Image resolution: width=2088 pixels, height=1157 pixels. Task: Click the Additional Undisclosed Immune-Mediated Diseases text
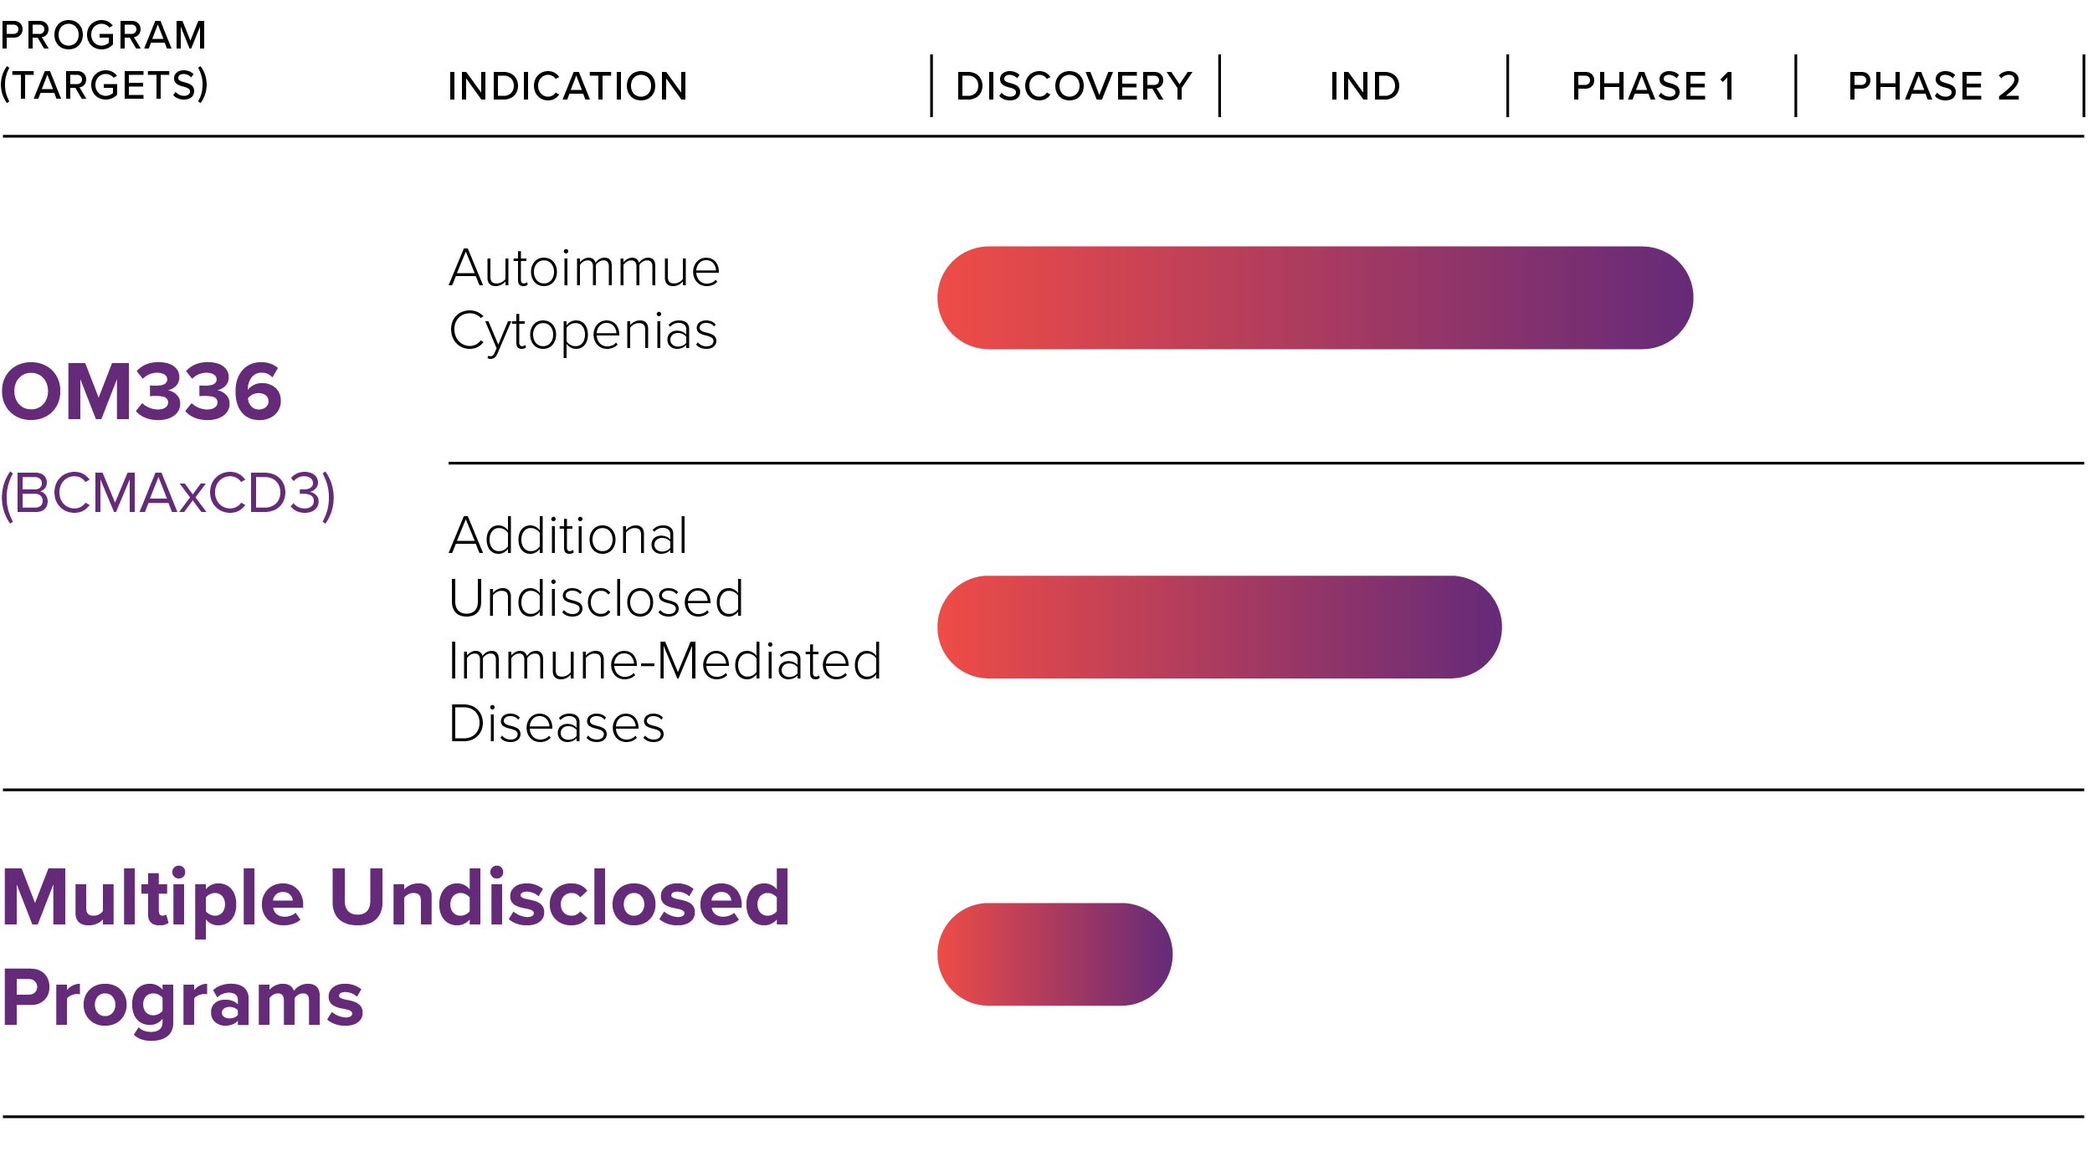[665, 629]
